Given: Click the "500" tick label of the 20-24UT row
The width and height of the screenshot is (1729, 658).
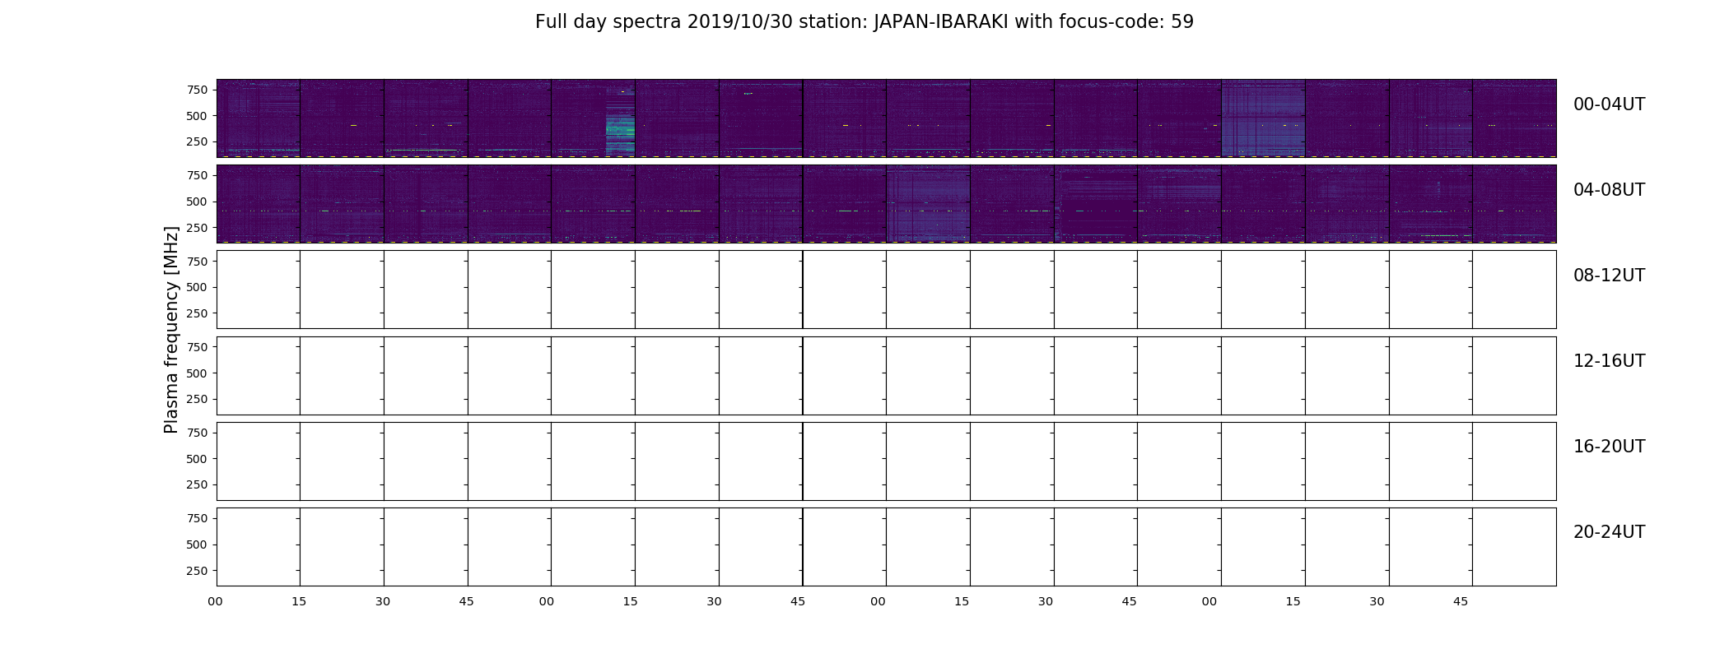Looking at the screenshot, I should point(197,544).
